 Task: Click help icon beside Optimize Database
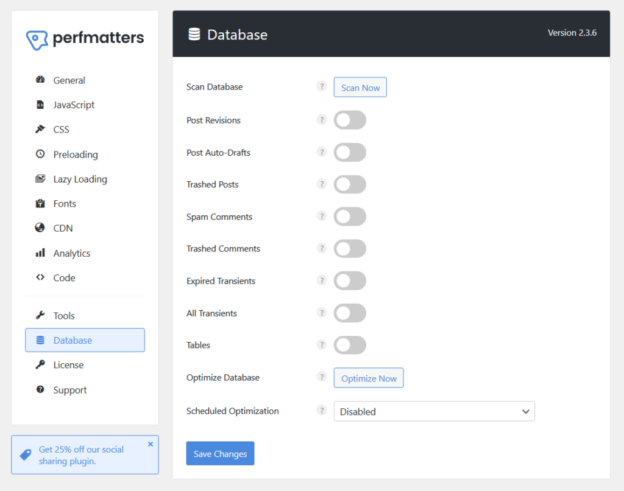click(322, 377)
